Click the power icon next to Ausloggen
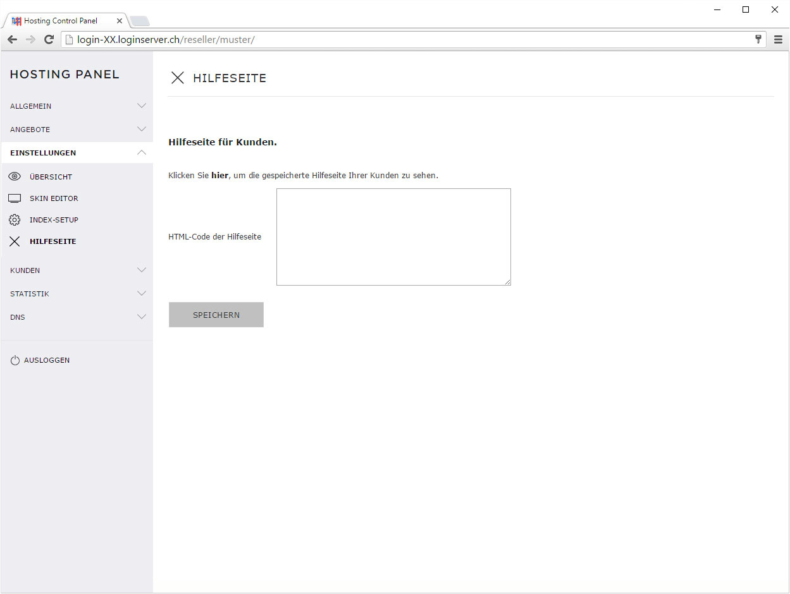 (15, 360)
